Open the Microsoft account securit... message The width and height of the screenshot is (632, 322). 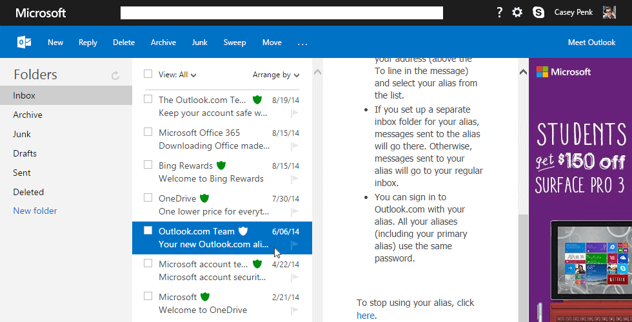tap(212, 278)
